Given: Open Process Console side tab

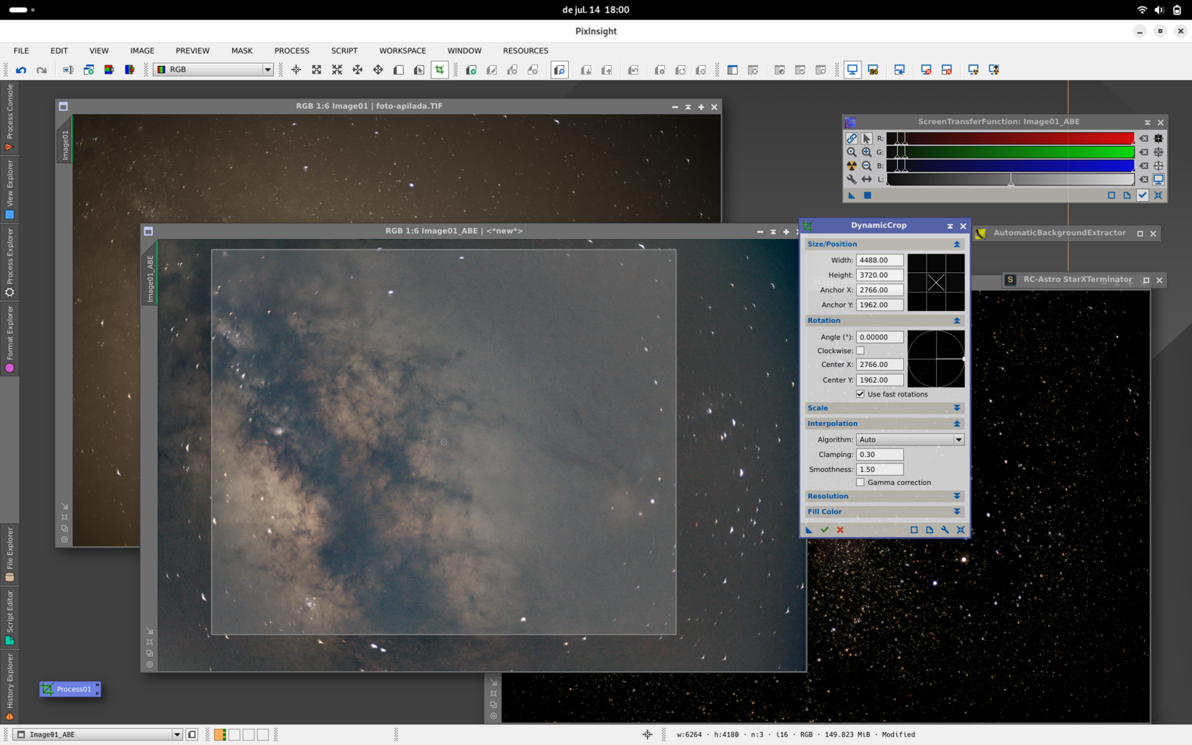Looking at the screenshot, I should click(9, 117).
